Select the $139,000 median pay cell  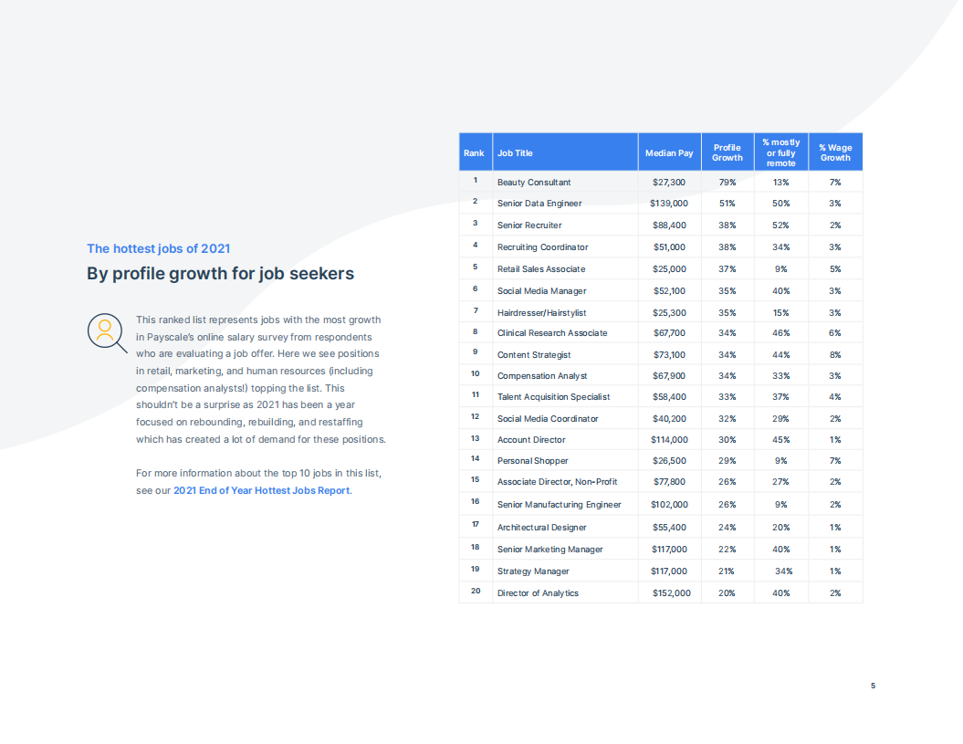(669, 204)
